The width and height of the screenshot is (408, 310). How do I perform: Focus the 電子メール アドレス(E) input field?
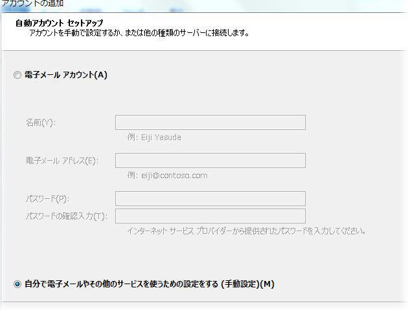210,160
